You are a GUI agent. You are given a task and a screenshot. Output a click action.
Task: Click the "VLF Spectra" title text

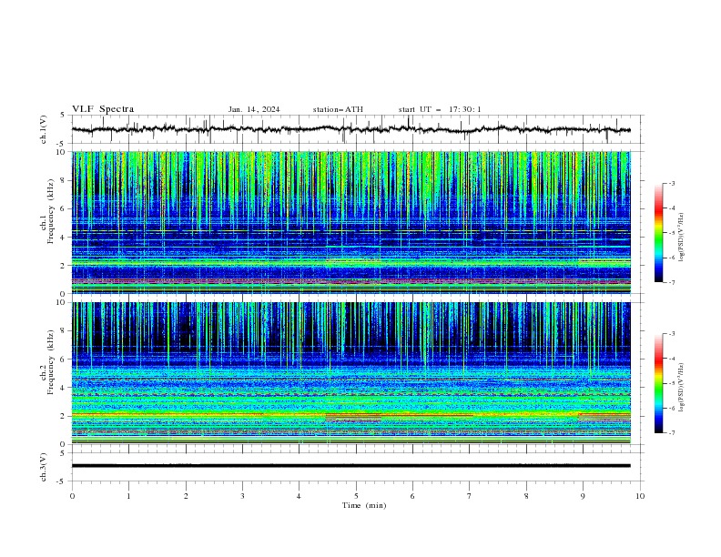[103, 109]
